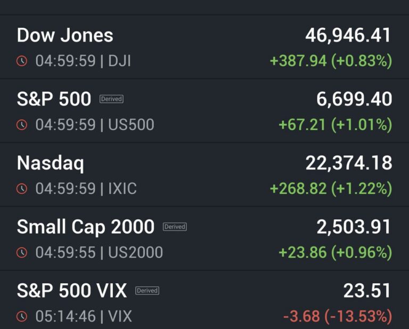Click the Derived badge next to S&P 500

click(111, 99)
